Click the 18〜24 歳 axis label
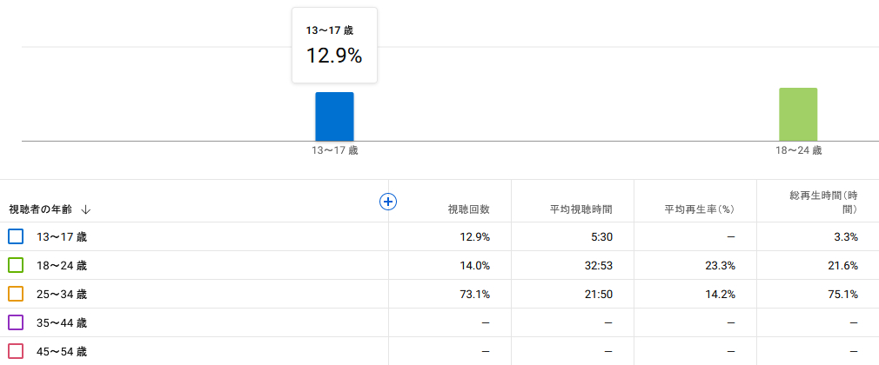 [798, 150]
